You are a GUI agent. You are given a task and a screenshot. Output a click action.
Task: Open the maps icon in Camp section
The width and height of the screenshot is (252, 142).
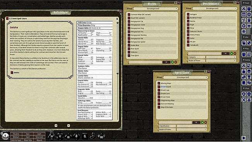pyautogui.click(x=249, y=66)
